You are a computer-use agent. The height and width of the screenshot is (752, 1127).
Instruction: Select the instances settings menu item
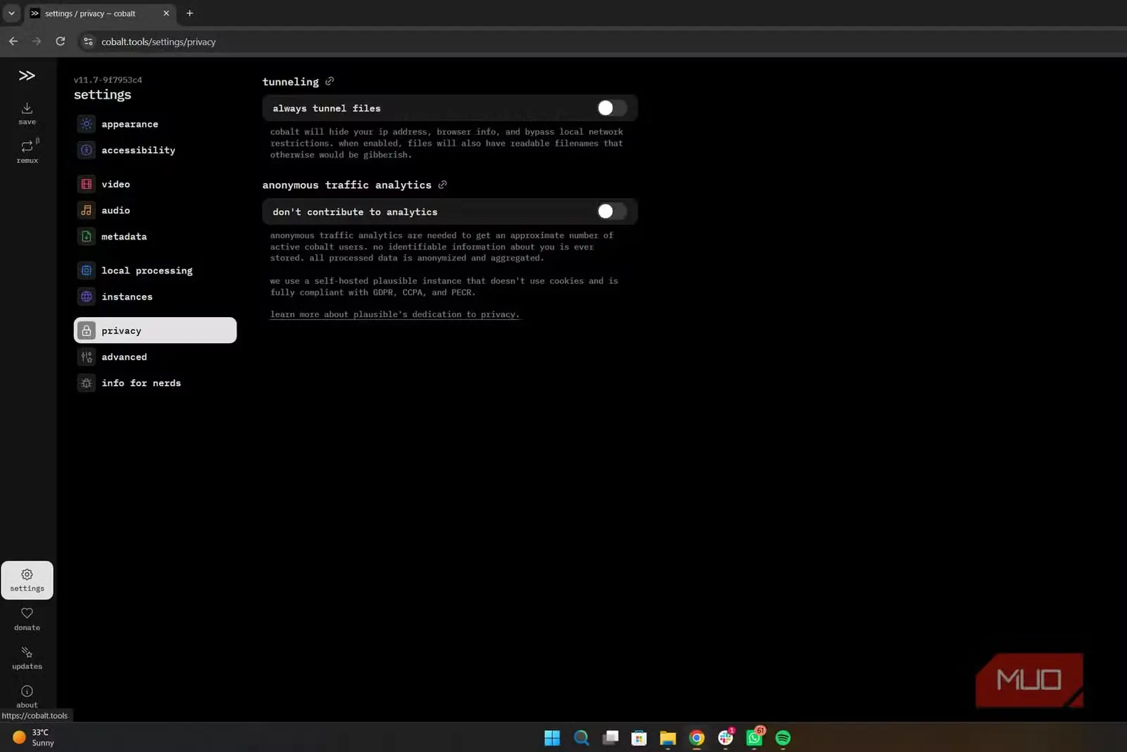pos(155,297)
